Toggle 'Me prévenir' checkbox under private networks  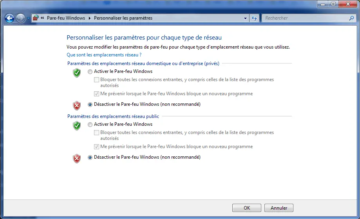click(97, 94)
